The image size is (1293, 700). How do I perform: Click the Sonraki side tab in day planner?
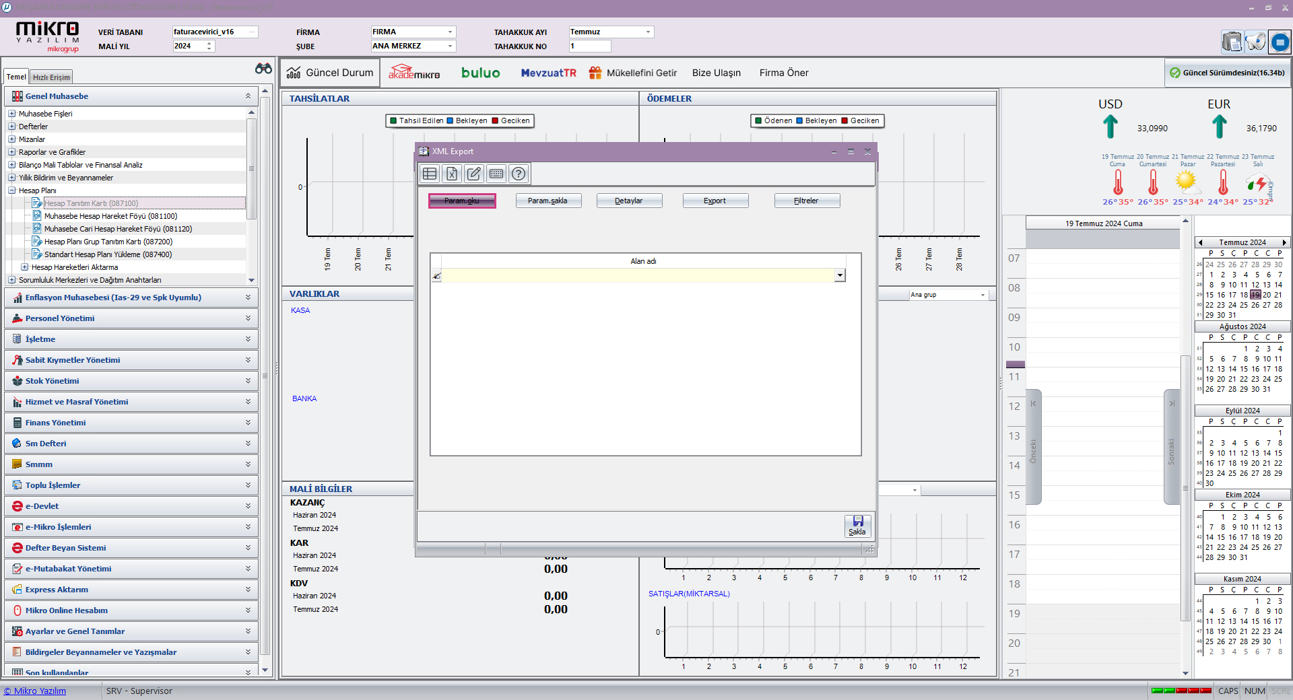click(x=1172, y=447)
